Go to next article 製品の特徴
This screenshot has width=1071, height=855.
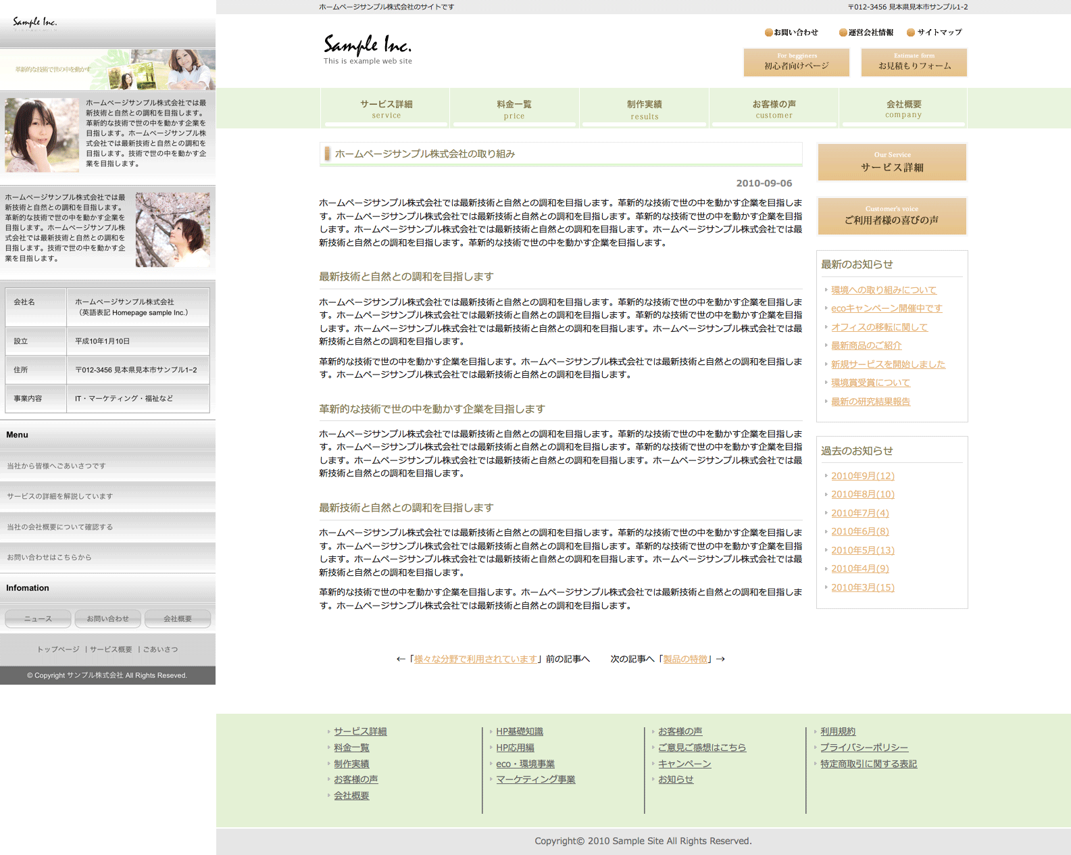tap(685, 659)
